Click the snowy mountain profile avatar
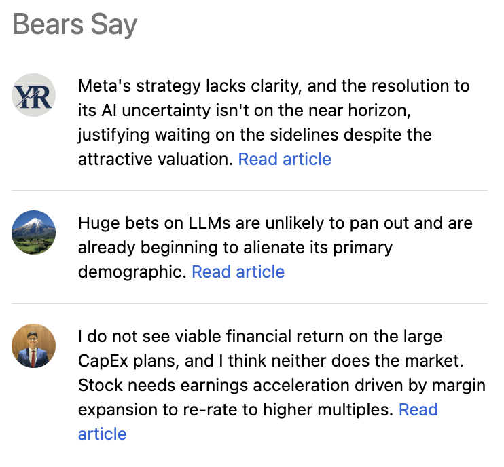Viewport: 504px width, 467px height. point(33,232)
